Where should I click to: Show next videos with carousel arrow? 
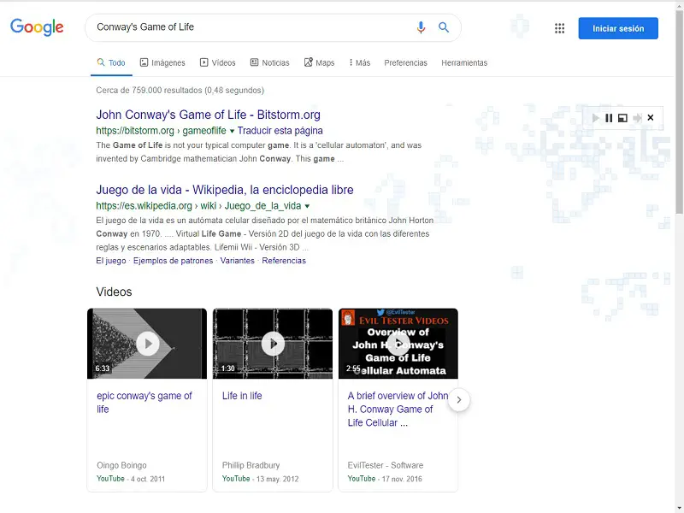click(459, 399)
